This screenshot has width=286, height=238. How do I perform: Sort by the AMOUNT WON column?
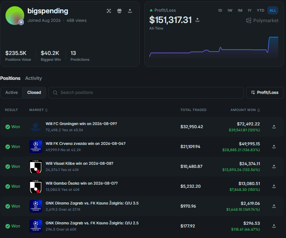click(245, 110)
